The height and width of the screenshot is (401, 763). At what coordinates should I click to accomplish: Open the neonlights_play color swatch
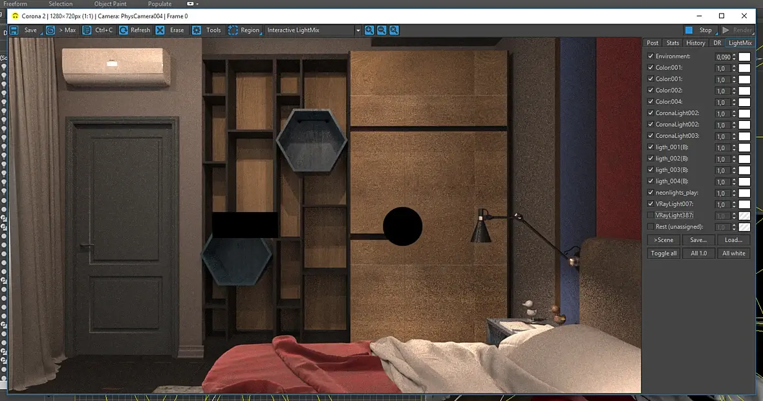(x=744, y=193)
